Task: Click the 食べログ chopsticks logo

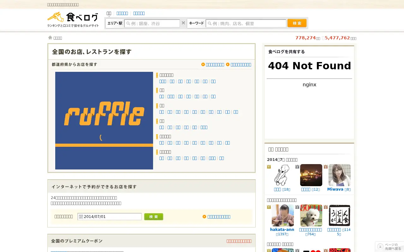Action: click(73, 17)
